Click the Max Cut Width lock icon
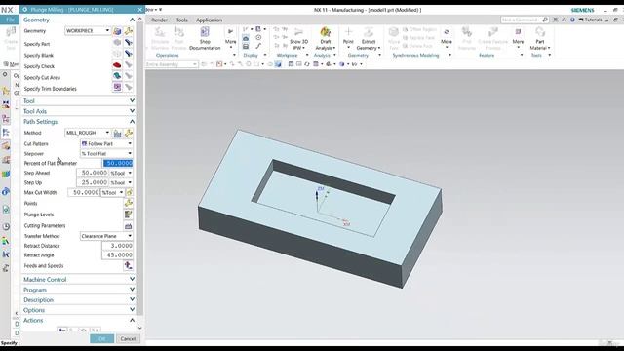The image size is (624, 351). tap(130, 193)
